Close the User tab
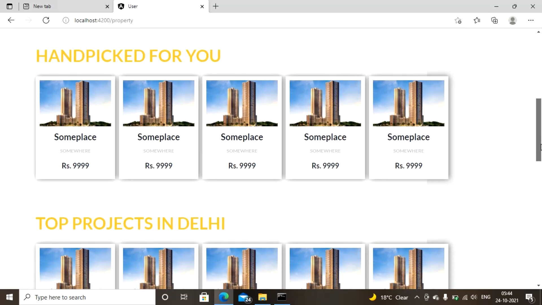The width and height of the screenshot is (542, 305). click(202, 6)
